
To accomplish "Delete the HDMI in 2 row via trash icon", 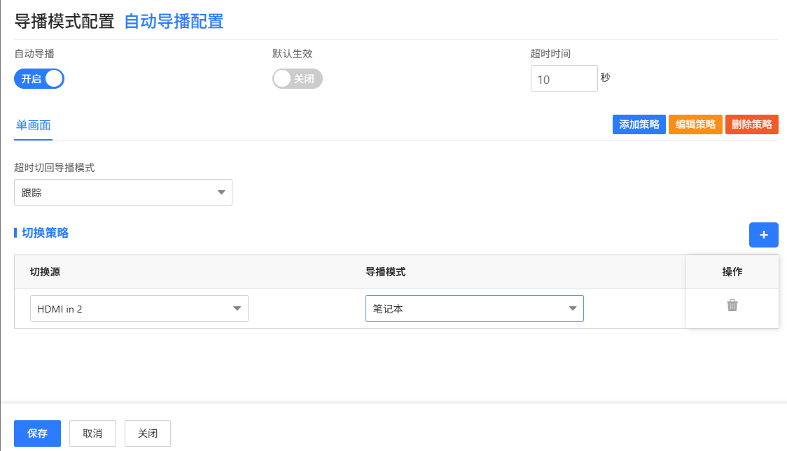I will (732, 306).
